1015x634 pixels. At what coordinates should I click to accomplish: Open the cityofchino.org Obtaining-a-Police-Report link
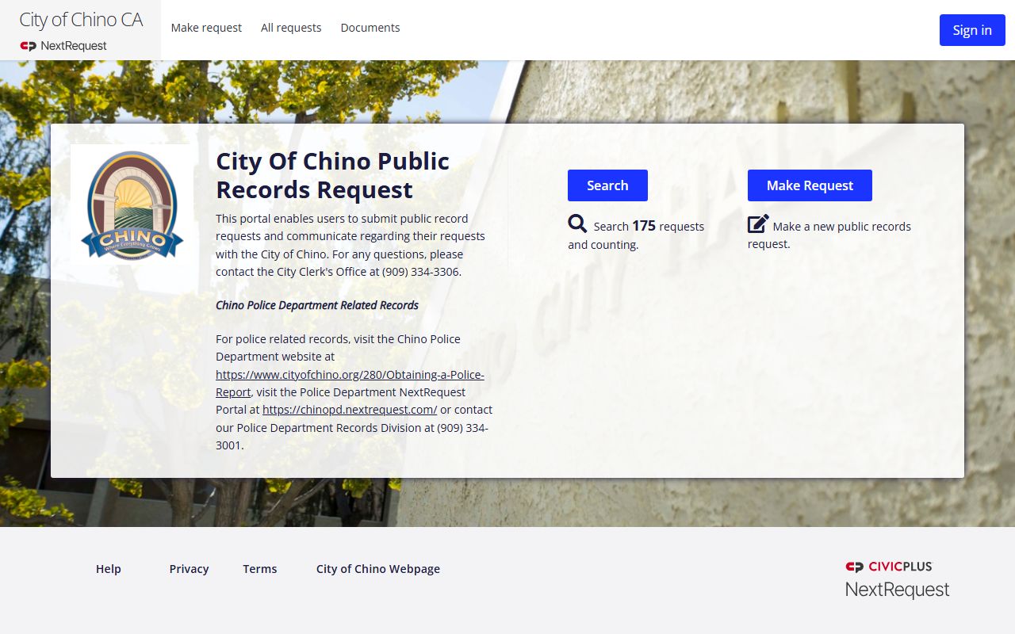click(x=350, y=383)
